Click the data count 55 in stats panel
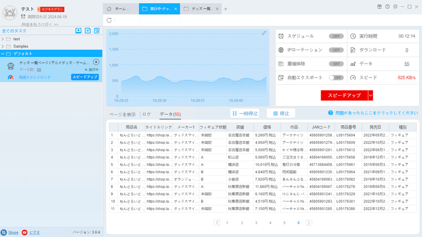 407,64
